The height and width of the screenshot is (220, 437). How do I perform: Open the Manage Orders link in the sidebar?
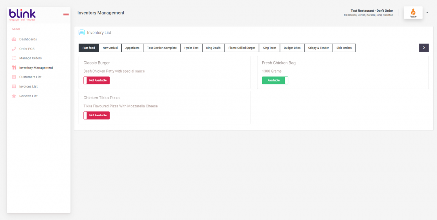(30, 58)
